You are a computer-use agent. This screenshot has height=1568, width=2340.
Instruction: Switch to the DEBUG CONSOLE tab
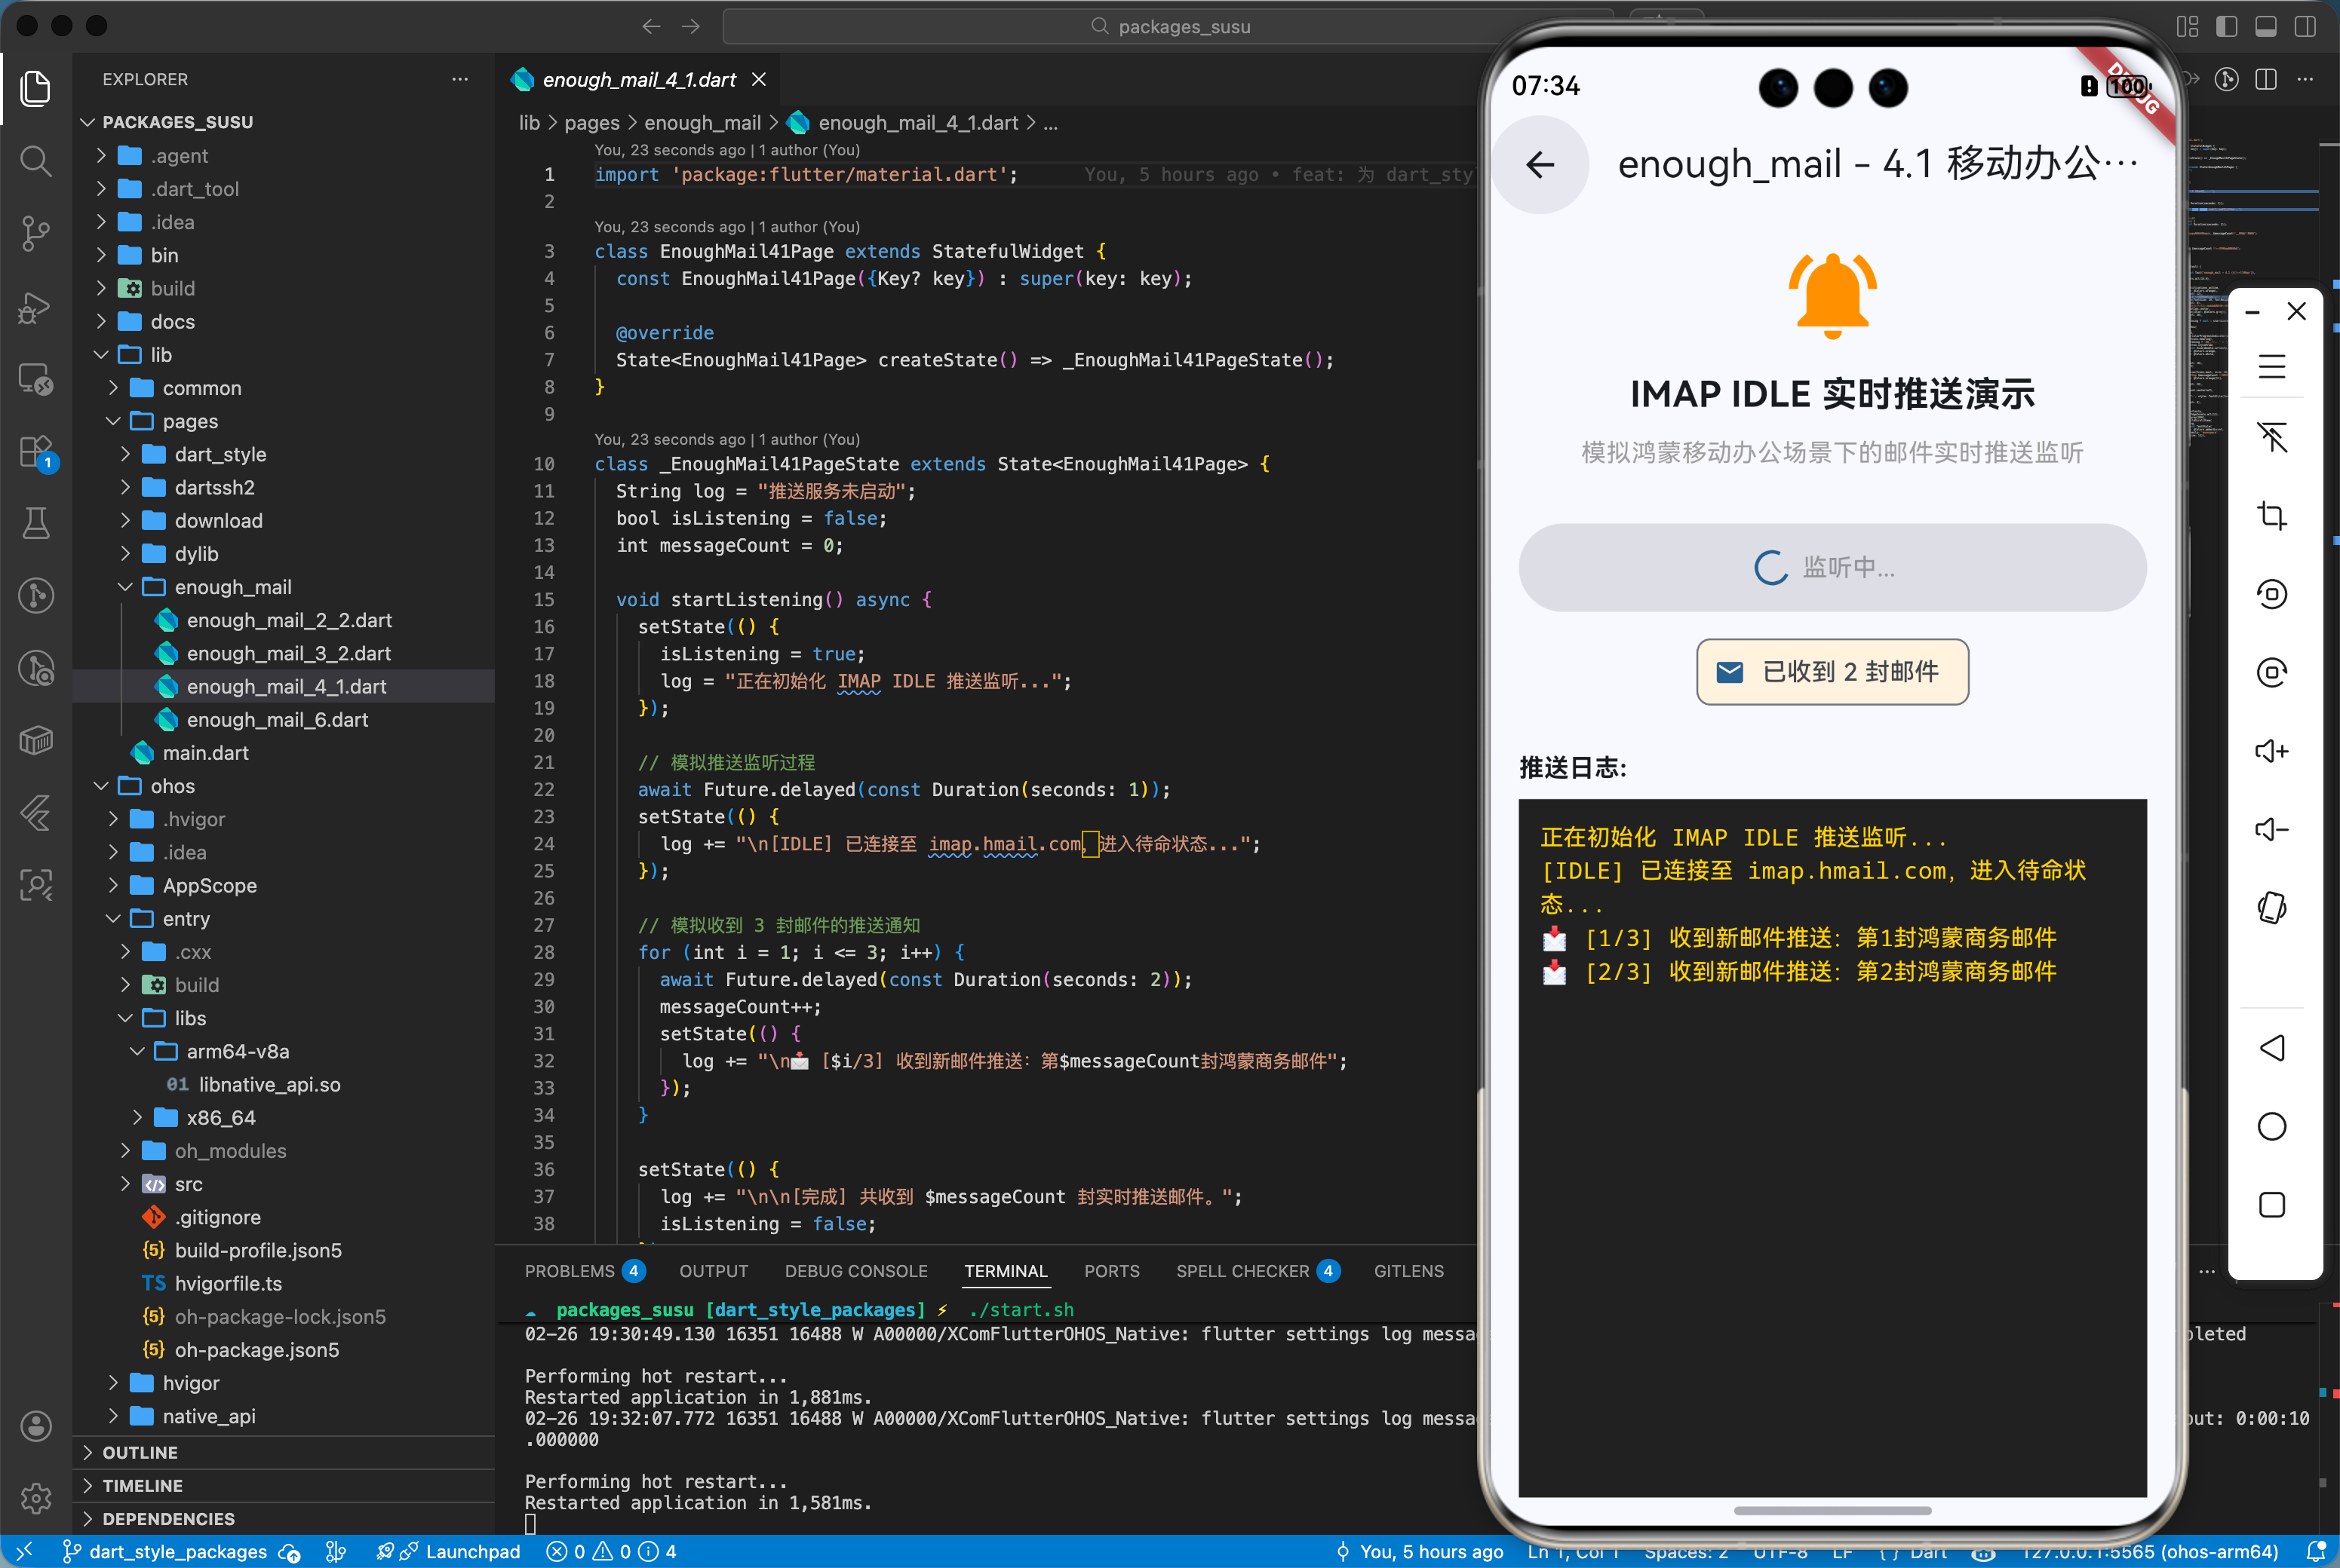[855, 1271]
